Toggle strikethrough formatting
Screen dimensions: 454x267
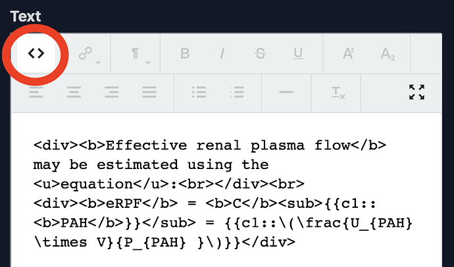click(x=261, y=54)
